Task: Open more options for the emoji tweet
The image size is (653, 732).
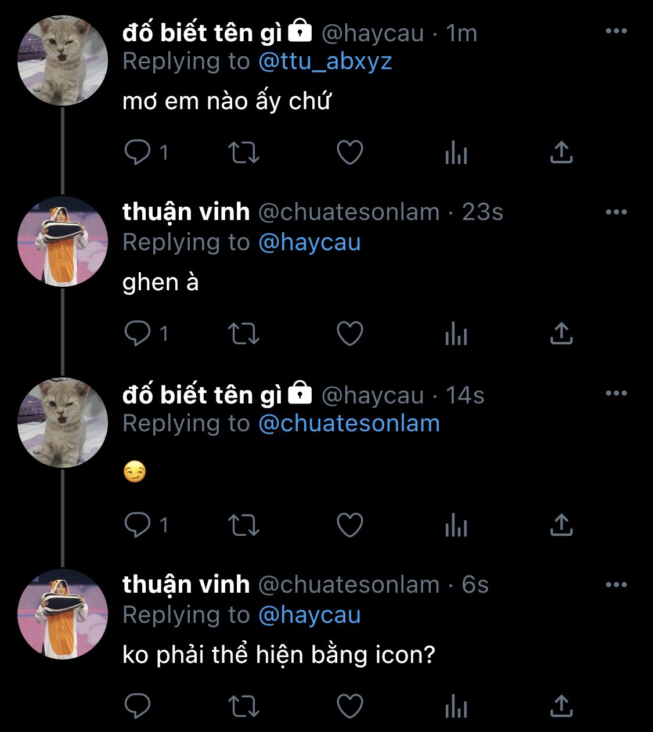Action: click(616, 394)
